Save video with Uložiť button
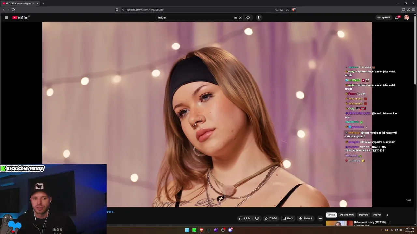Screen dimensions: 417x234 (288, 218)
